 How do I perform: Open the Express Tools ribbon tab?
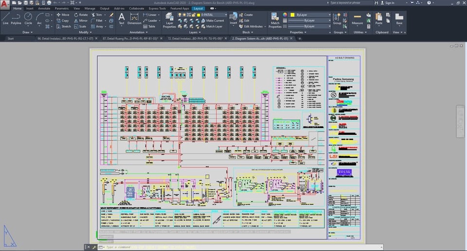pos(157,8)
